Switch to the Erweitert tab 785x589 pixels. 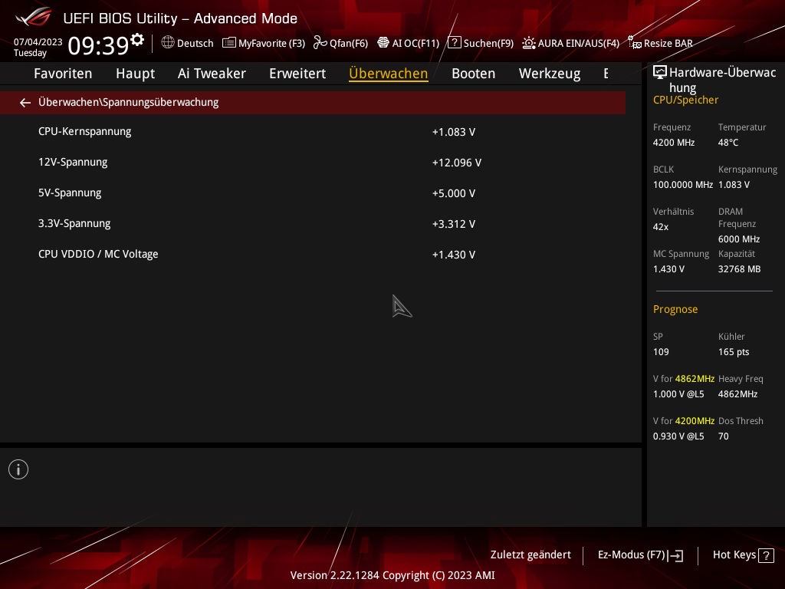(297, 74)
